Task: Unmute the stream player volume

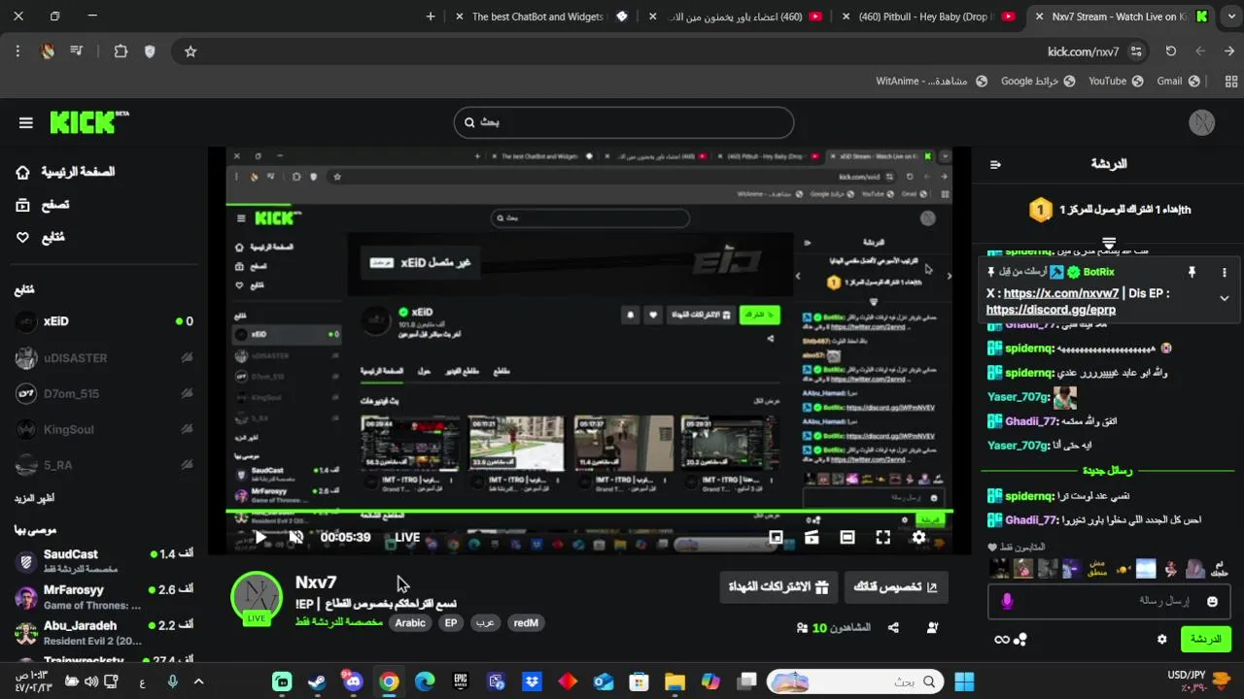Action: click(295, 537)
